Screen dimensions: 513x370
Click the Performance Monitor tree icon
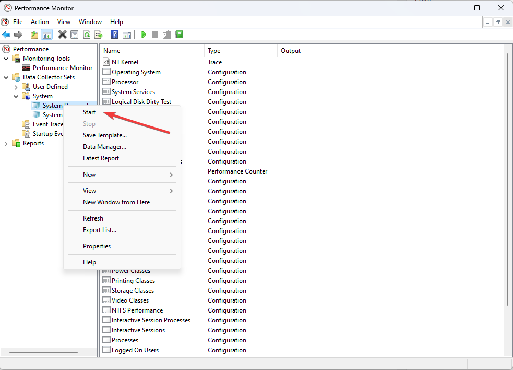(x=26, y=68)
